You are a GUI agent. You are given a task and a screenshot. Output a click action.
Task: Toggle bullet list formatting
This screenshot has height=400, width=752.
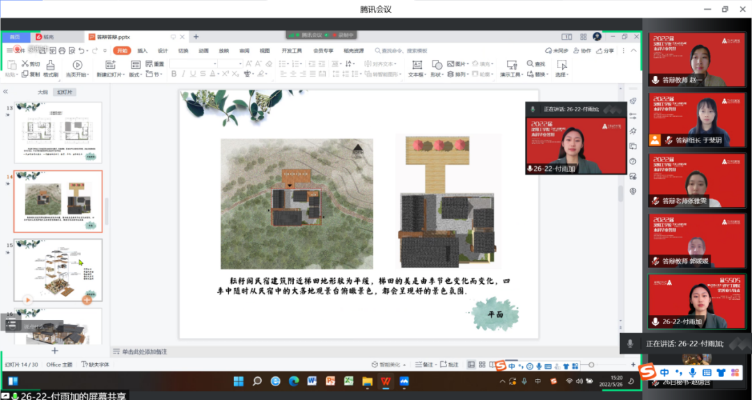[x=283, y=64]
